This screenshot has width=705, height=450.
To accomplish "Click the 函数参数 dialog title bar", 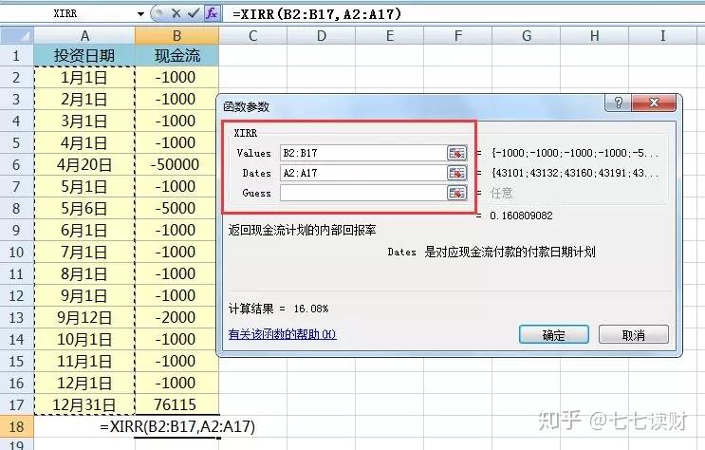I will (412, 106).
